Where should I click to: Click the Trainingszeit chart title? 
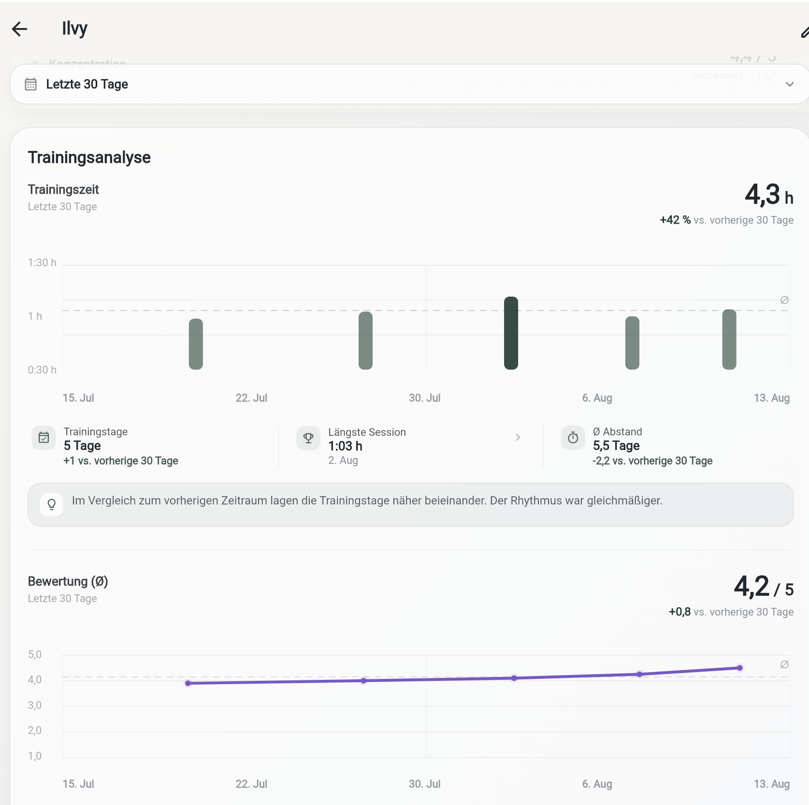coord(63,189)
